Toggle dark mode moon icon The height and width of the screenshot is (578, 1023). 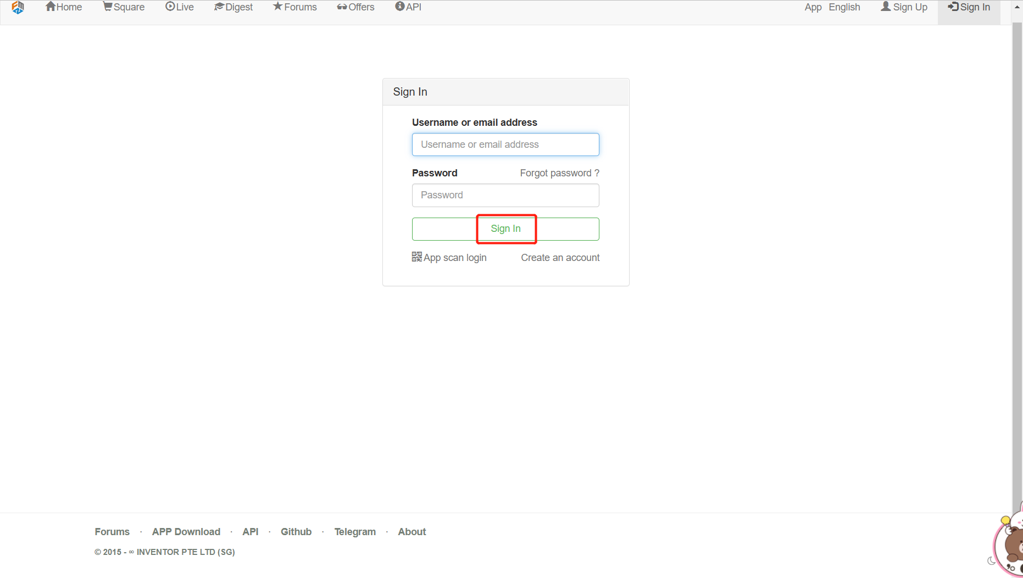tap(991, 561)
